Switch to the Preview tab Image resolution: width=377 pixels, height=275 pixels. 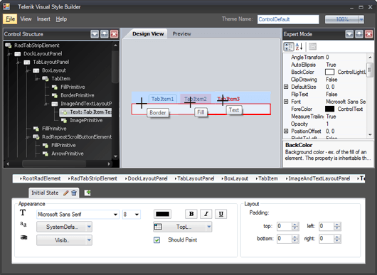tap(181, 34)
